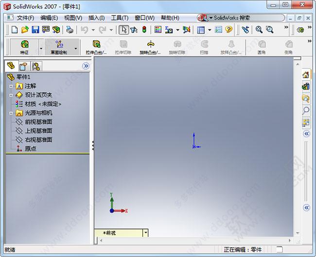Open the Undo history dropdown arrow
The height and width of the screenshot is (257, 316).
click(x=93, y=30)
